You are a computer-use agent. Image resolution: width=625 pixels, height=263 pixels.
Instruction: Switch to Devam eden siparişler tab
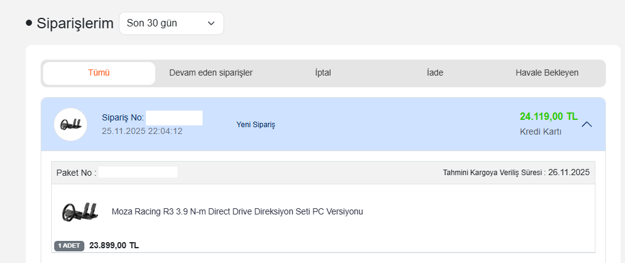coord(211,73)
